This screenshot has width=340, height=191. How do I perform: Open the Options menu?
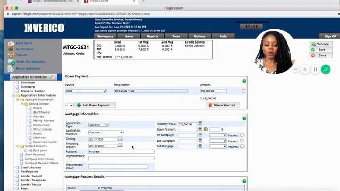200,36
